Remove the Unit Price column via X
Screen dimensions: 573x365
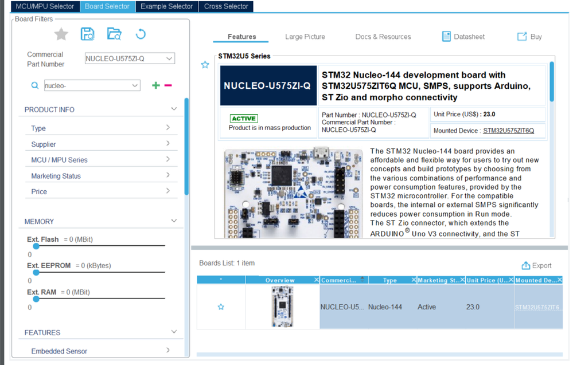511,280
